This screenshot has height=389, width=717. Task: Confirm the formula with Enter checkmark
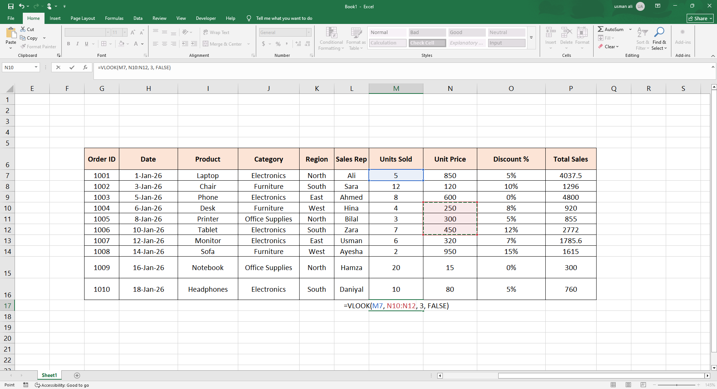pyautogui.click(x=72, y=67)
